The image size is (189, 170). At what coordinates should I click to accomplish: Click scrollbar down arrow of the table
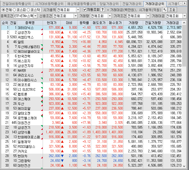point(184,166)
